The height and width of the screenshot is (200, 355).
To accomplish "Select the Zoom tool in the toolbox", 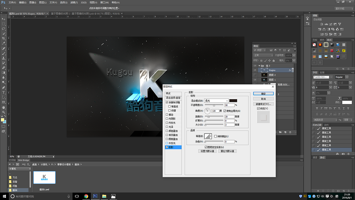I will coord(4,112).
